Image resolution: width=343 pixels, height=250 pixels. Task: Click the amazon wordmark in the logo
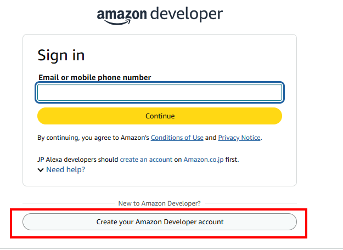122,14
